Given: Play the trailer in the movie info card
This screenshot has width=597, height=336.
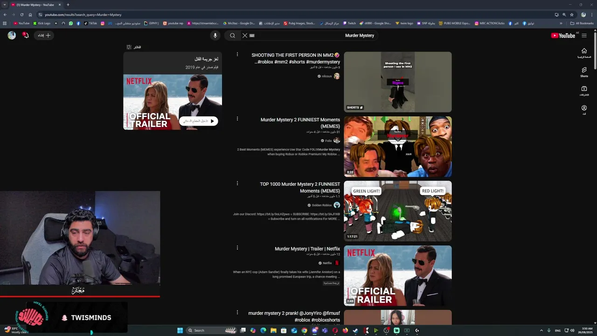Looking at the screenshot, I should (x=199, y=121).
